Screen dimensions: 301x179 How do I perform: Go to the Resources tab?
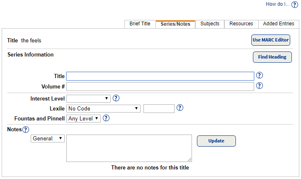point(241,24)
